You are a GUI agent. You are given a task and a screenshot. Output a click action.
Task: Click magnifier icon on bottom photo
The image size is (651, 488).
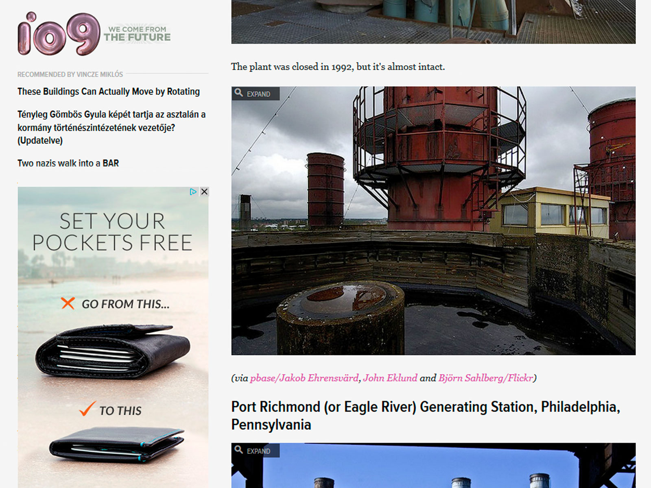point(239,450)
